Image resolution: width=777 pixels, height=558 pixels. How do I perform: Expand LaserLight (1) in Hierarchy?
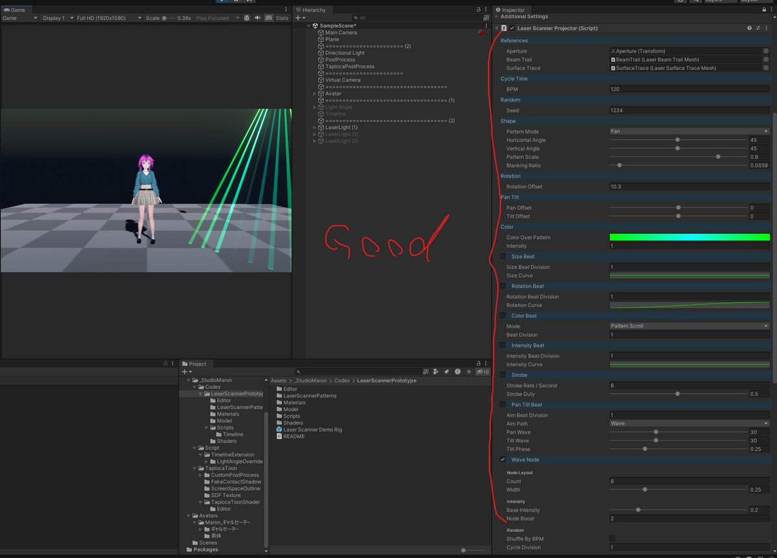click(315, 128)
